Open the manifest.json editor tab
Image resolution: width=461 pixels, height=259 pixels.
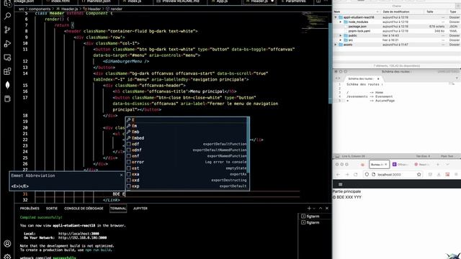pyautogui.click(x=99, y=1)
